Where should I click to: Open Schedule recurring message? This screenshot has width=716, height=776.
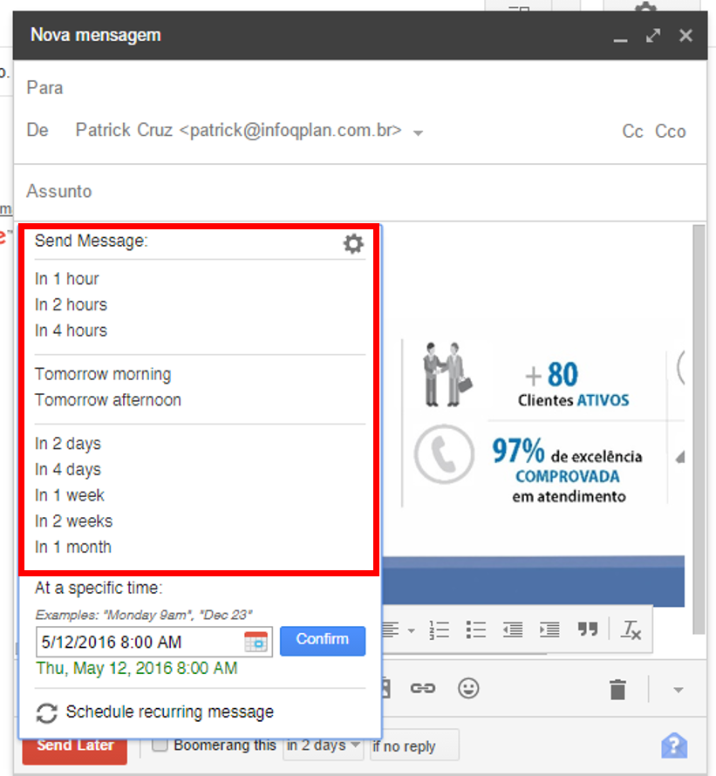(169, 711)
